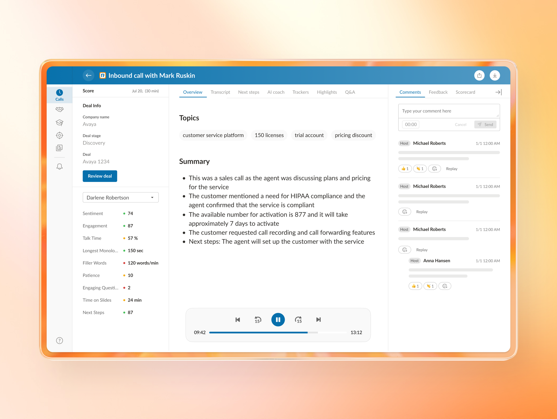Screen dimensions: 557x419
Task: Open the handshake deals icon in sidebar
Action: click(60, 110)
